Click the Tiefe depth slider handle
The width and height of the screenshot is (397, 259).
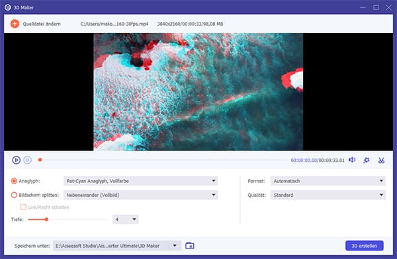(x=46, y=219)
